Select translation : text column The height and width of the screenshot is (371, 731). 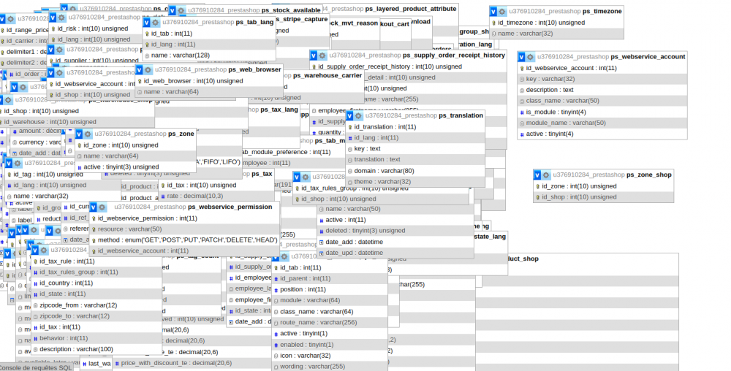415,159
